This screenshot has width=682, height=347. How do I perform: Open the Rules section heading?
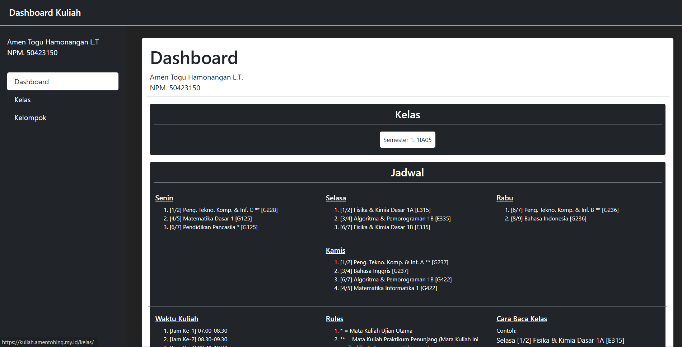pyautogui.click(x=334, y=318)
